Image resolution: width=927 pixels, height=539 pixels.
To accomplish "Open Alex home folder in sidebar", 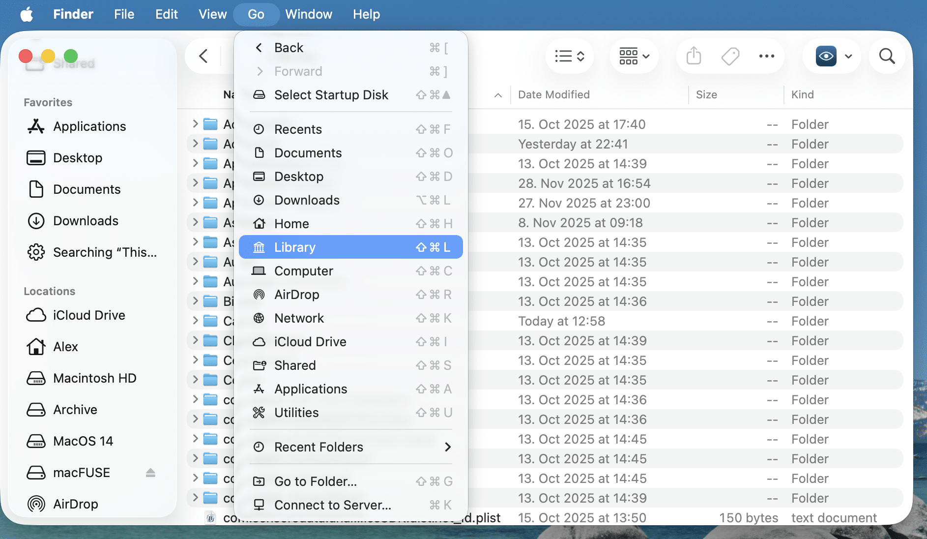I will [92, 347].
